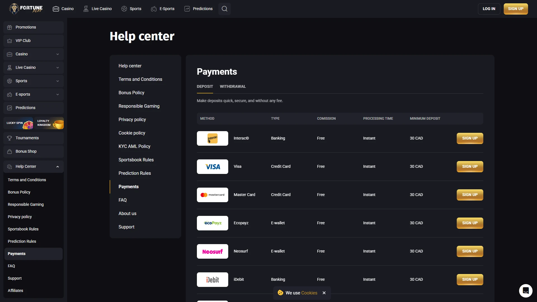Click the Interac payment logo
The image size is (537, 302).
[213, 138]
